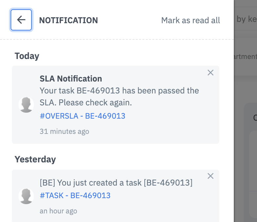Click the NOTIFICATION panel title
257x222 pixels.
(x=69, y=20)
